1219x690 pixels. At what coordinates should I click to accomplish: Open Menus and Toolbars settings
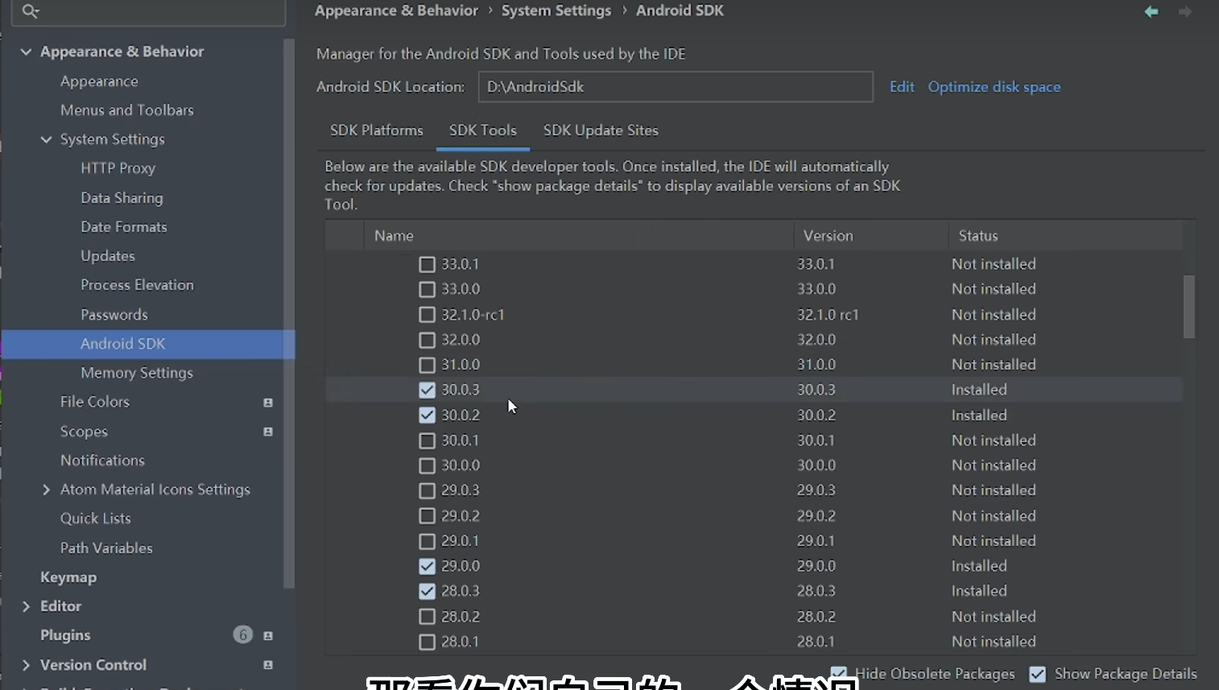[127, 110]
